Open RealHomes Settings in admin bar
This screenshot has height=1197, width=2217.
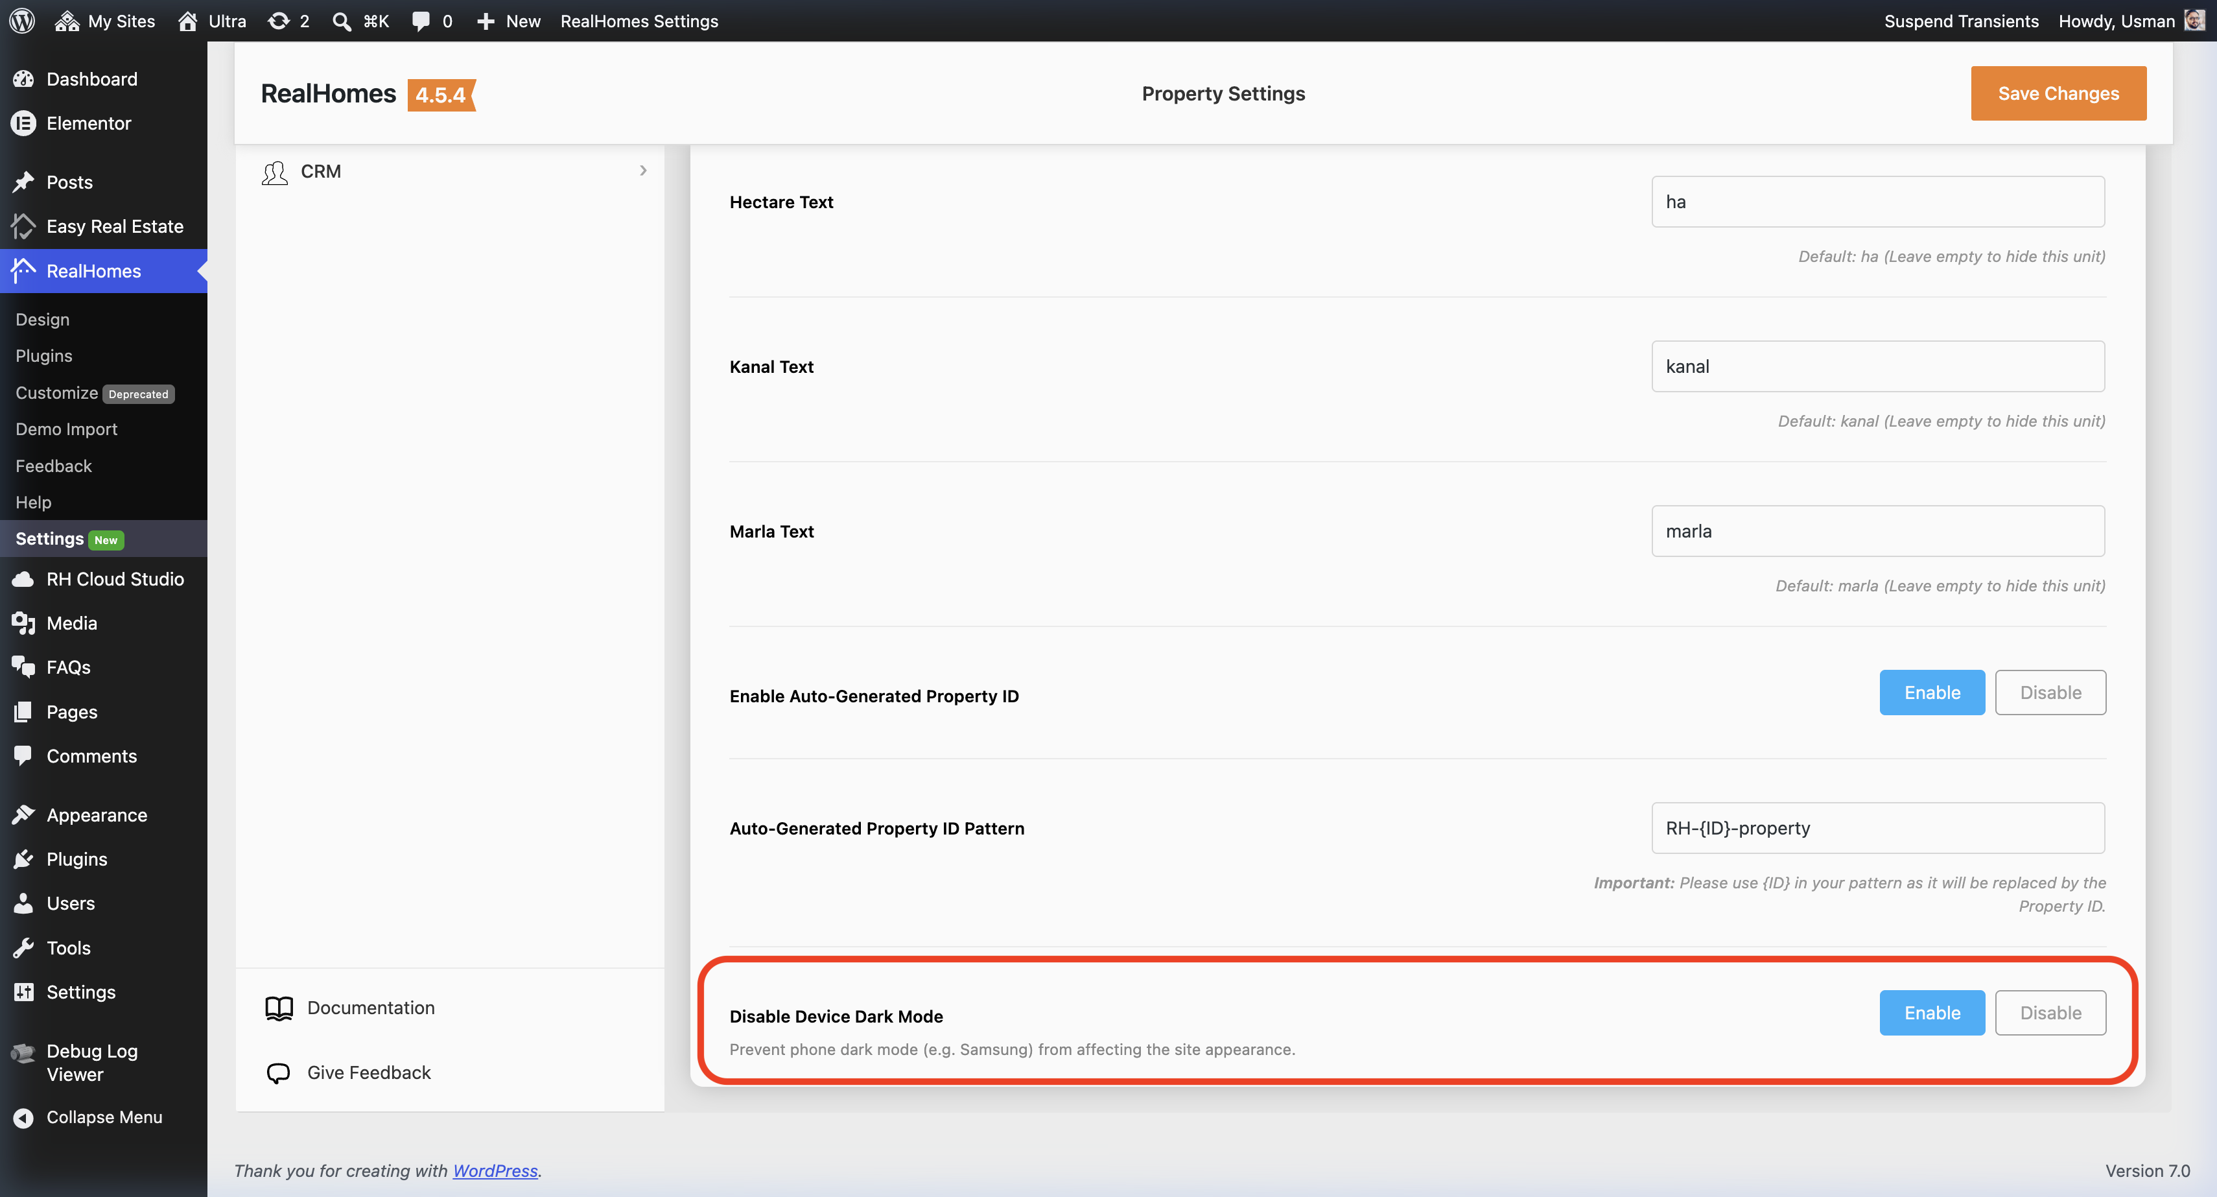point(639,21)
